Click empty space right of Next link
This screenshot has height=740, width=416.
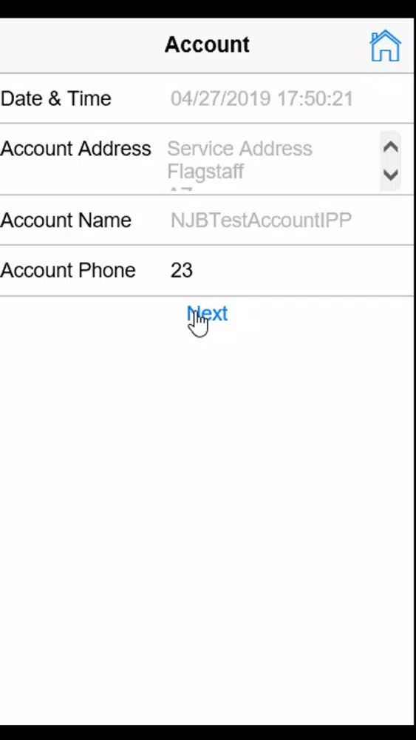tap(321, 314)
